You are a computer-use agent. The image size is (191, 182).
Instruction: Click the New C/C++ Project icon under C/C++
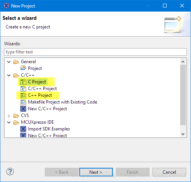point(23,109)
